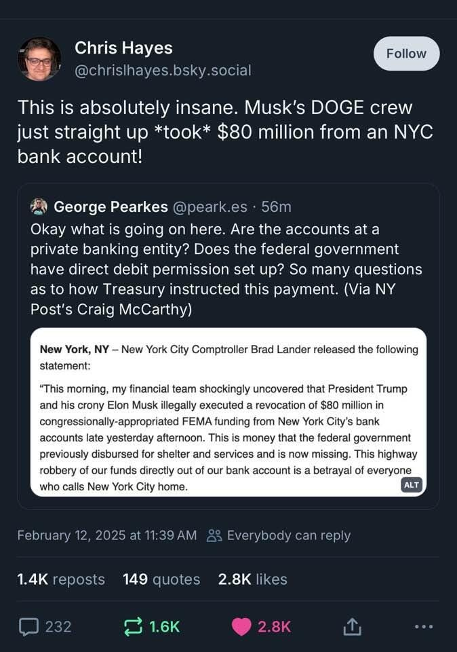
Task: Open George Pearkes small avatar
Action: click(x=39, y=206)
